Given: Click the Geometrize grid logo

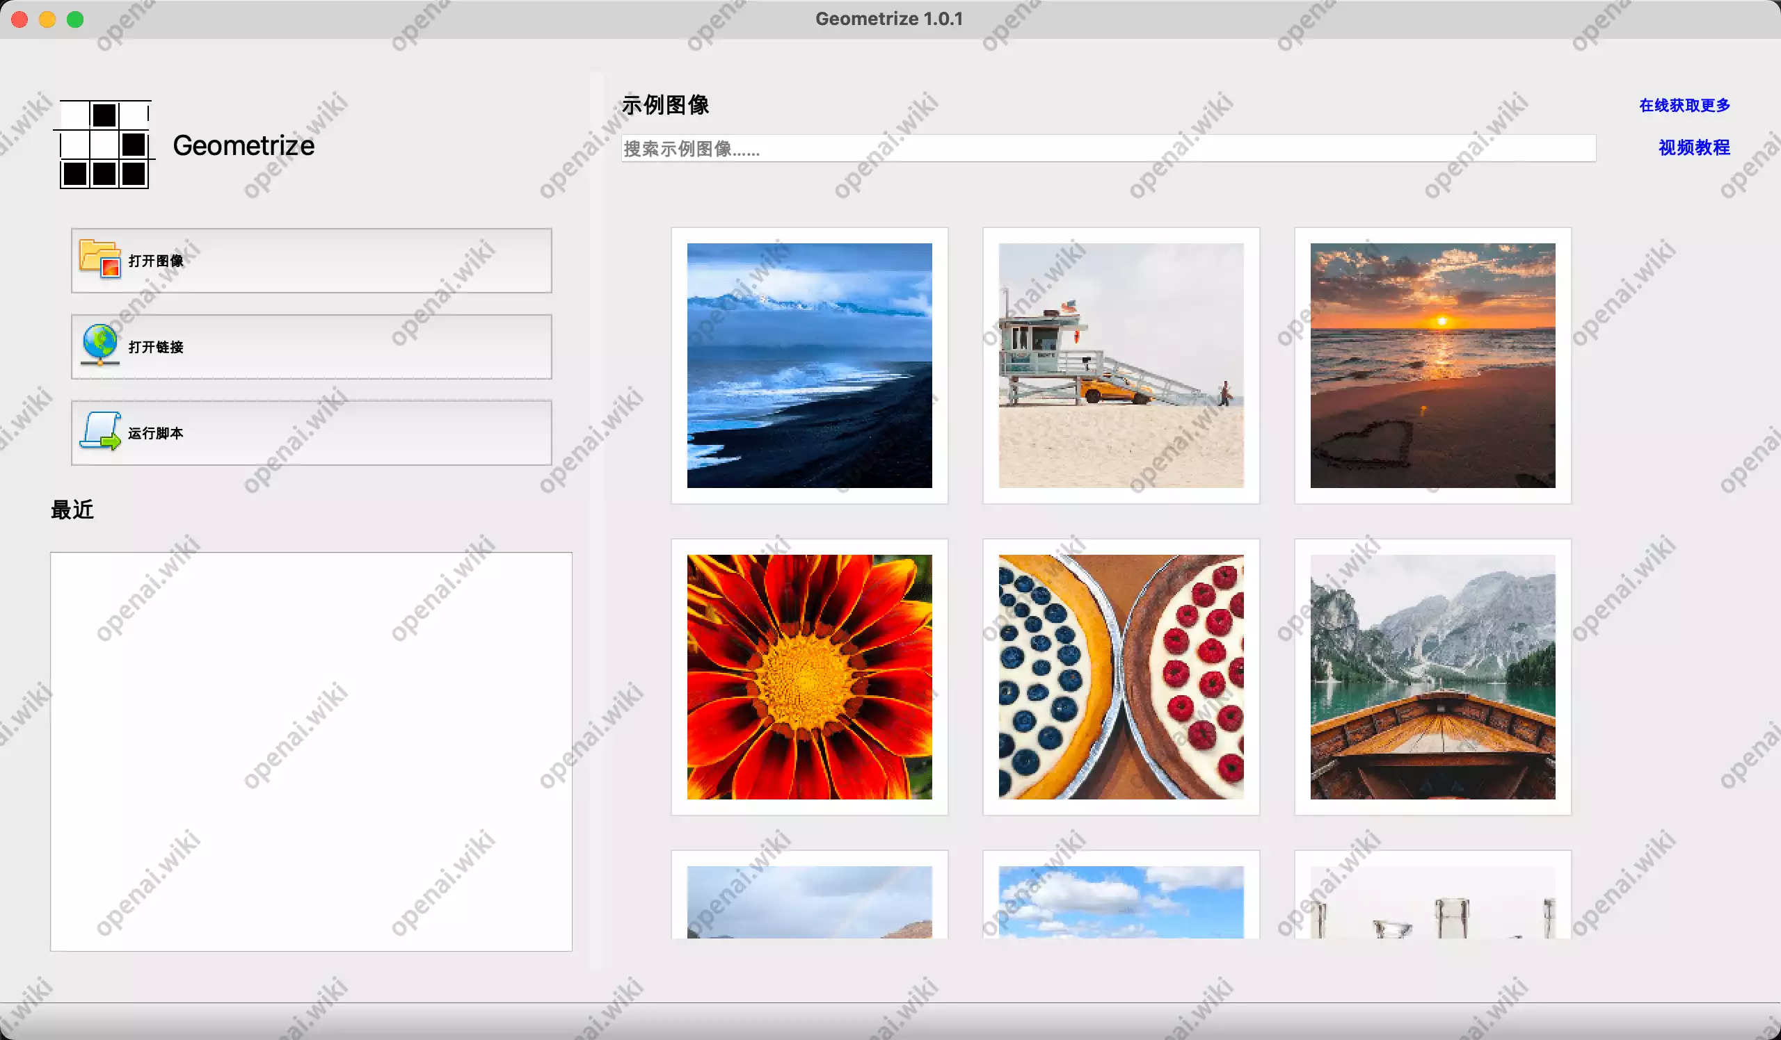Looking at the screenshot, I should (x=104, y=144).
